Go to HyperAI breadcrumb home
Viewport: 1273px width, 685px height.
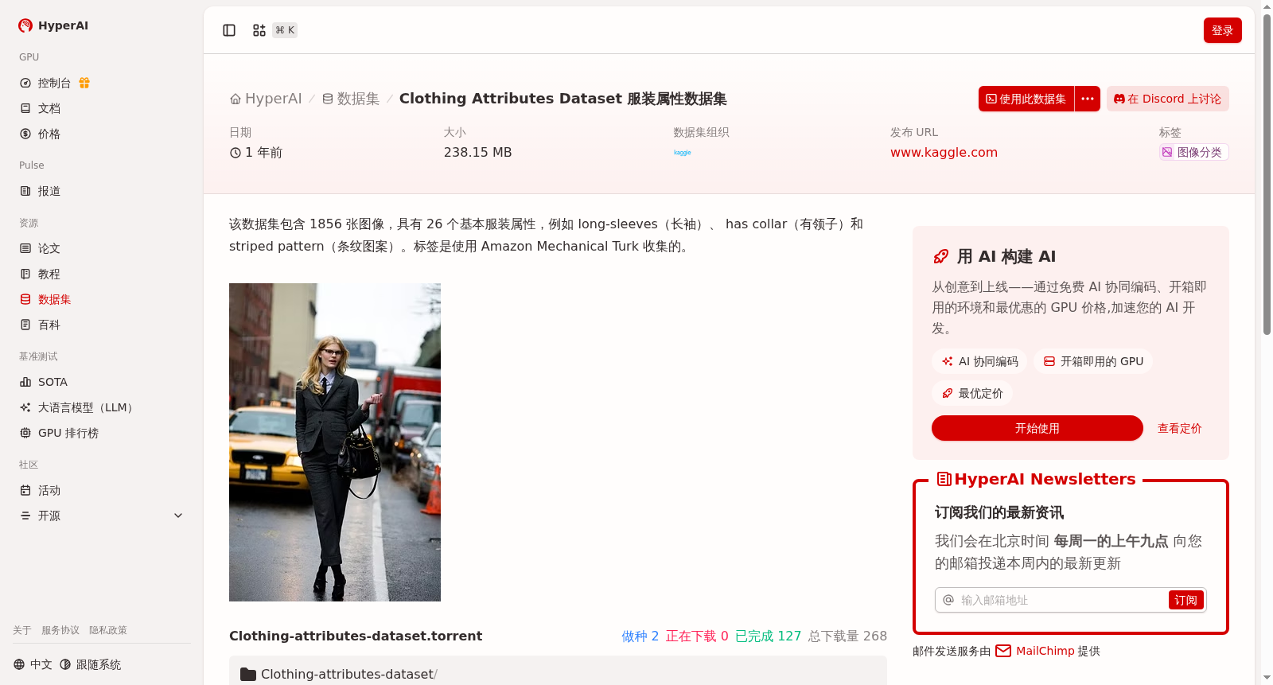(x=266, y=99)
